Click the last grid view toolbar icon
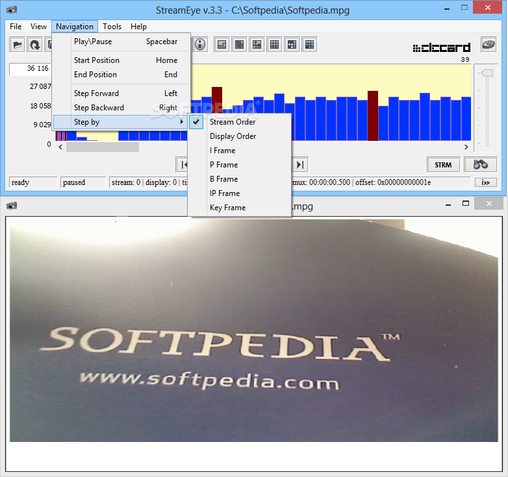The height and width of the screenshot is (477, 508). point(309,45)
